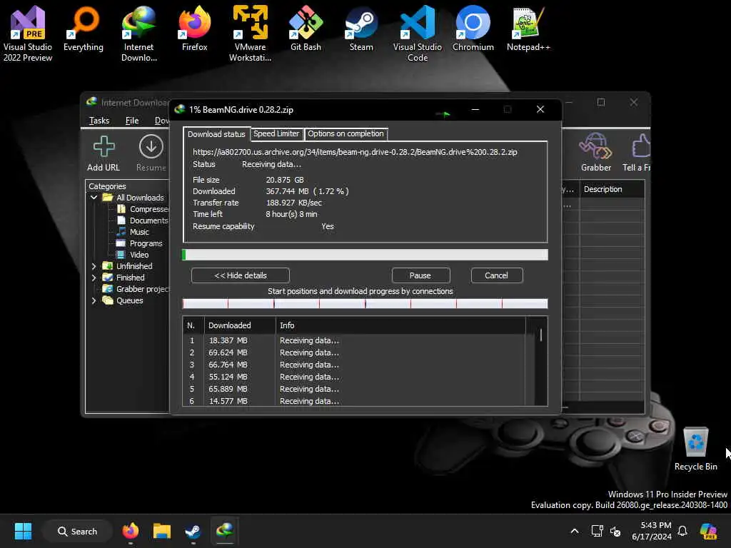731x548 pixels.
Task: Open the Copilot Preview tray icon
Action: 709,531
